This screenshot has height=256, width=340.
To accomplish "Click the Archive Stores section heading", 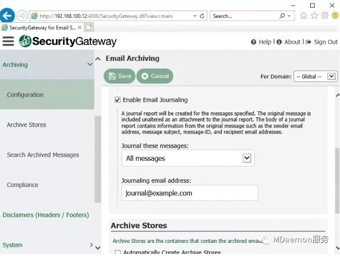I will [x=139, y=225].
